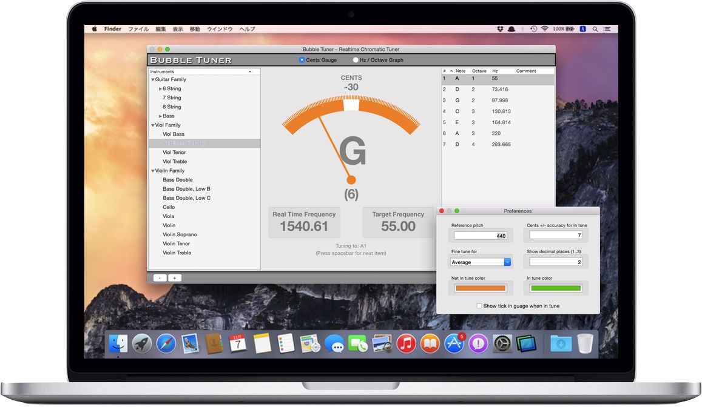Open Messages chat bubble in dock
Screen dimensions: 702x410
tap(334, 344)
